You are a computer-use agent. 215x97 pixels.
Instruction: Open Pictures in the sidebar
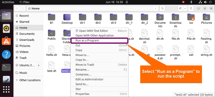coord(28,46)
